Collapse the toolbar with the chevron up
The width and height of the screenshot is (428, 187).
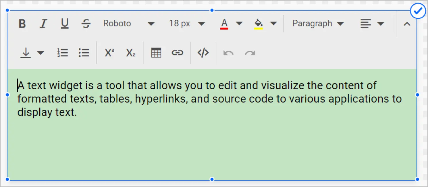[x=407, y=24]
